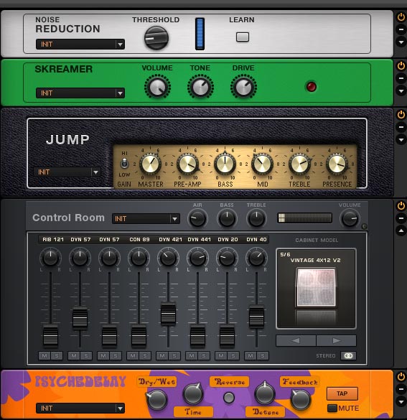Screen dimensions: 407x420
Task: Toggle power for the Skreamer module
Action: coord(401,65)
